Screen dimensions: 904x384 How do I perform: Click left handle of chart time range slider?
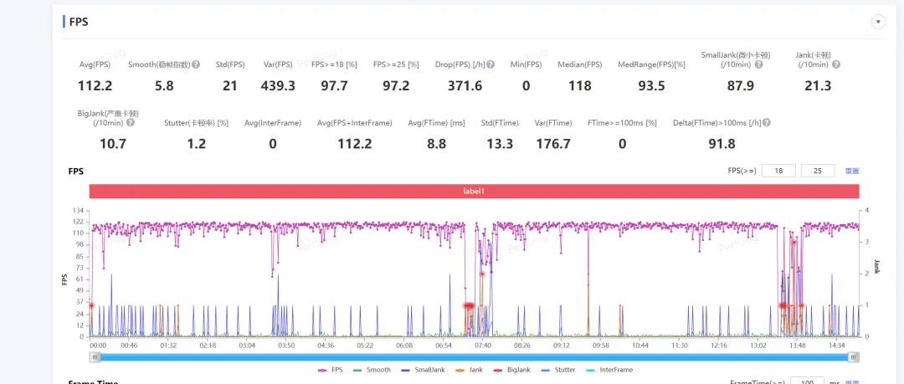[94, 357]
